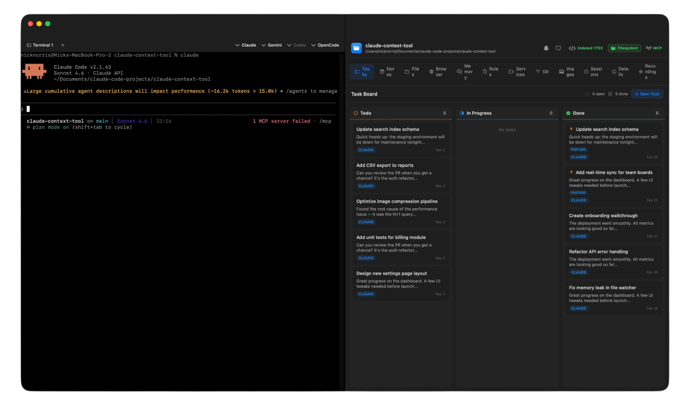Toggle the '5 open' task filter
690x419 pixels.
click(596, 94)
